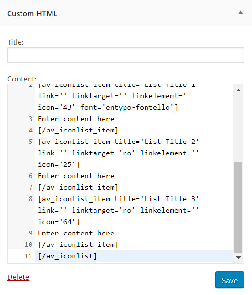Click the code editor vertical scrollbar thumb
This screenshot has height=295, width=252.
[238, 207]
